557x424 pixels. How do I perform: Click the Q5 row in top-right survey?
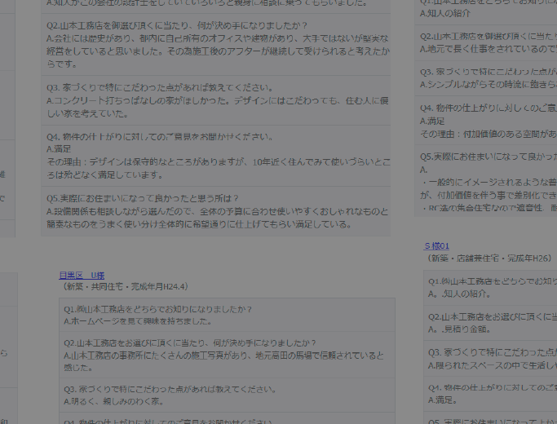pyautogui.click(x=487, y=183)
